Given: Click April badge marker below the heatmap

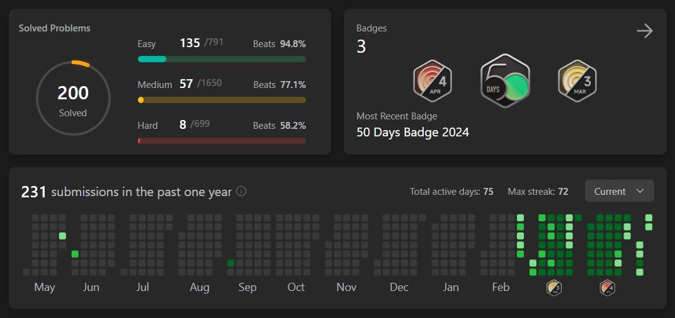Looking at the screenshot, I should tap(607, 288).
